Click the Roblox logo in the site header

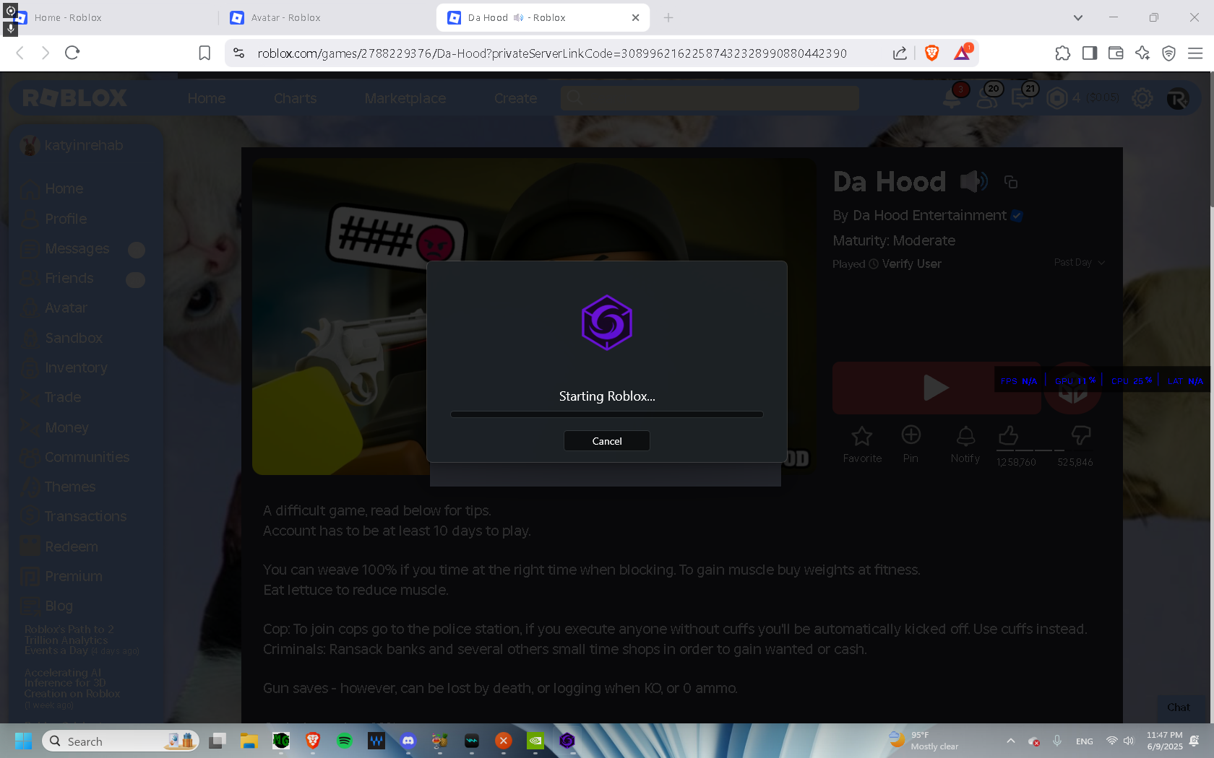click(74, 98)
